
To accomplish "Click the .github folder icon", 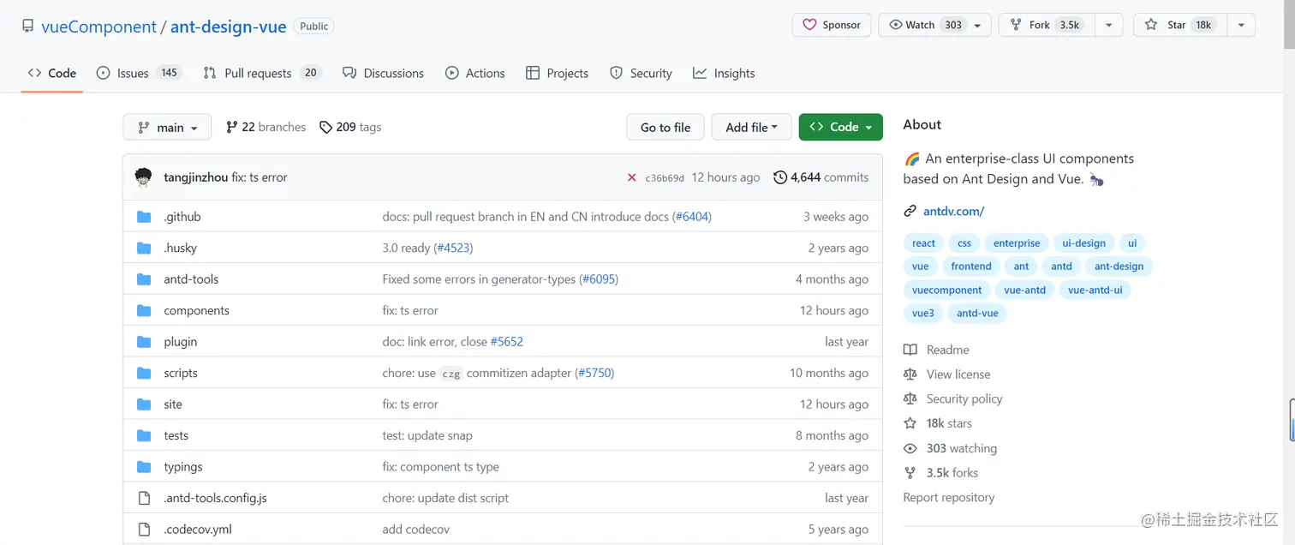I will pos(144,217).
